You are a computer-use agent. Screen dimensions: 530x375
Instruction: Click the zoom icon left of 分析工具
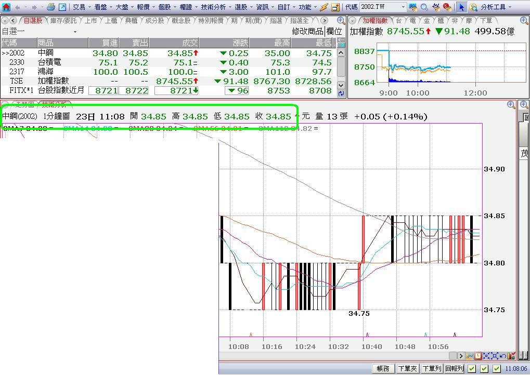click(473, 7)
